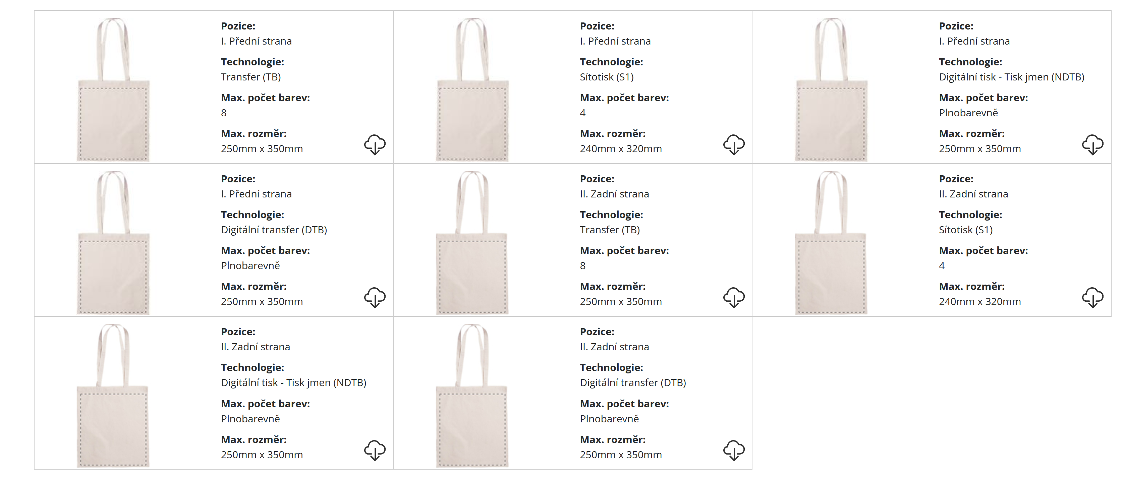Download back side Digitální tisk (NDTB) template
The image size is (1124, 479).
click(375, 450)
